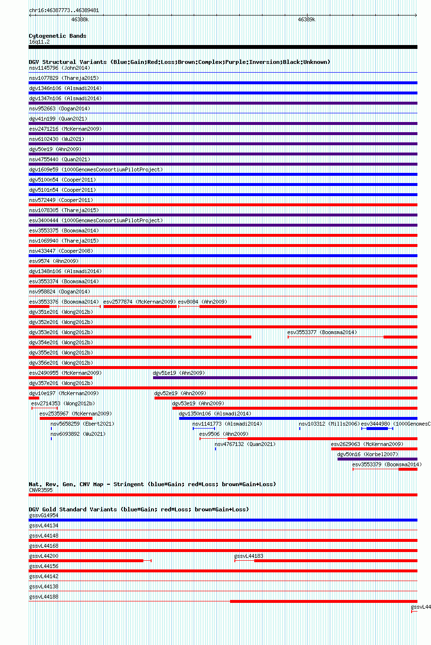The width and height of the screenshot is (431, 645).
Task: Click esv2471216 (McKernan2009) label
Action: pos(65,129)
